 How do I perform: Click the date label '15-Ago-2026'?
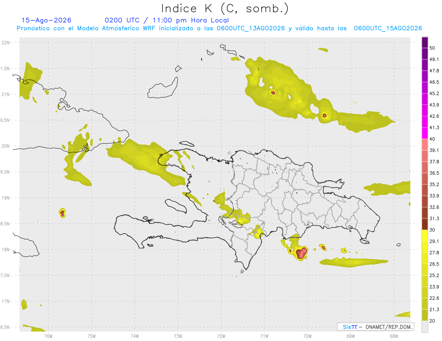coord(46,20)
